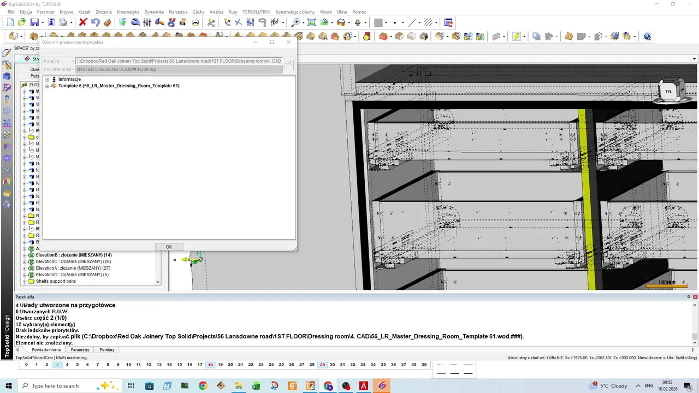Screen dimensions: 699x393
Task: Open the help question mark icon
Action: [x=647, y=37]
